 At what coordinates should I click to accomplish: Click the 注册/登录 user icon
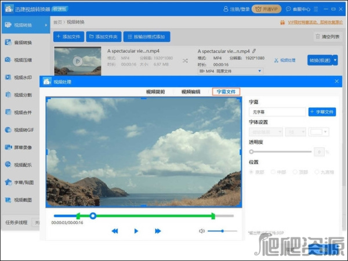[x=226, y=9]
